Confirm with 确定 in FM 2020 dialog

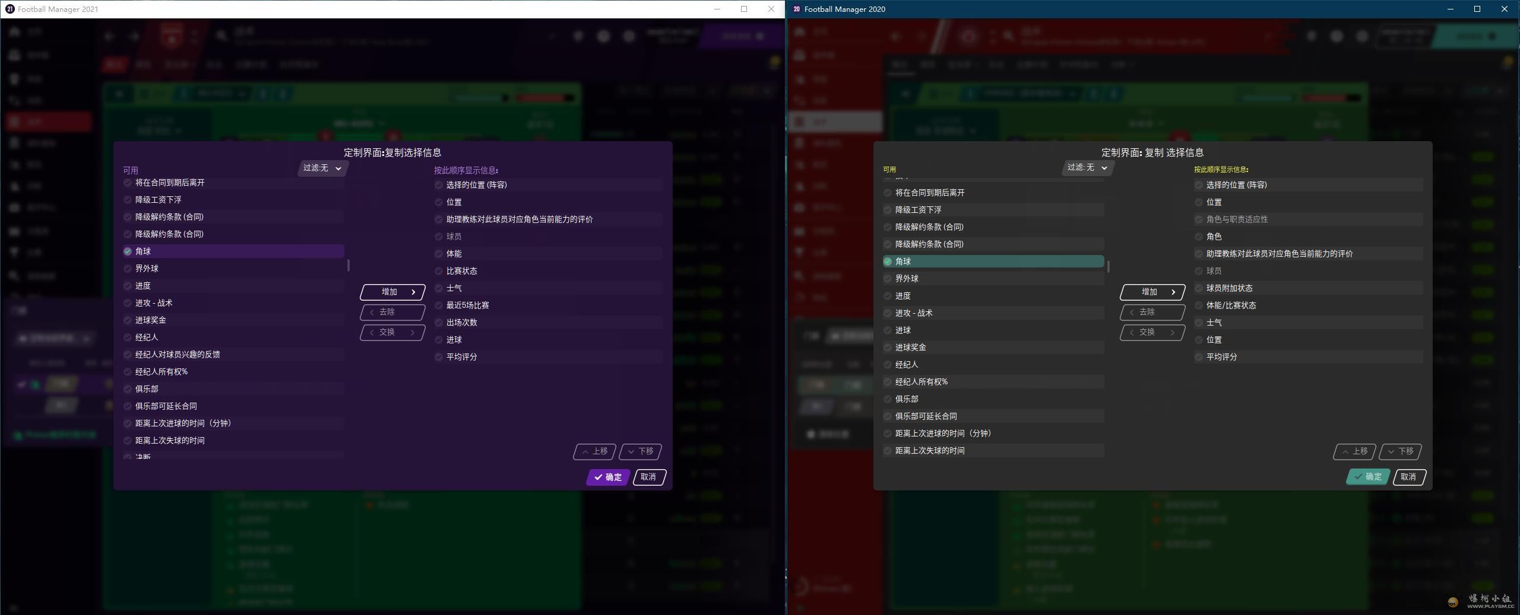coord(1368,477)
